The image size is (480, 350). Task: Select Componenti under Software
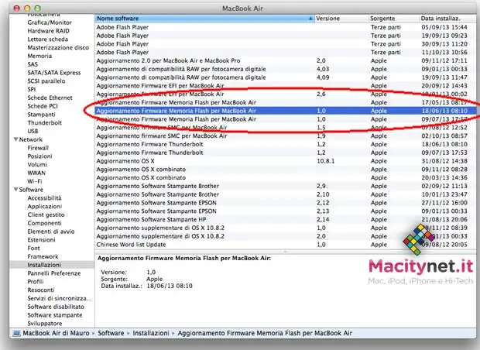(x=44, y=223)
